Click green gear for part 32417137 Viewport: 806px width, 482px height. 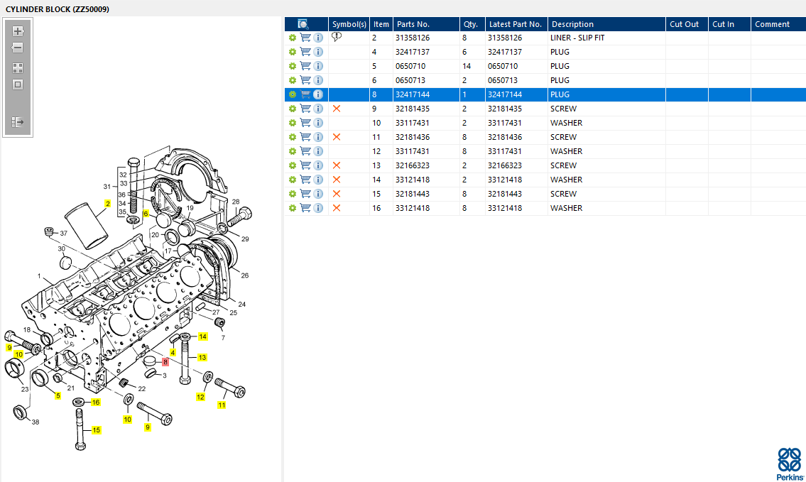point(292,52)
